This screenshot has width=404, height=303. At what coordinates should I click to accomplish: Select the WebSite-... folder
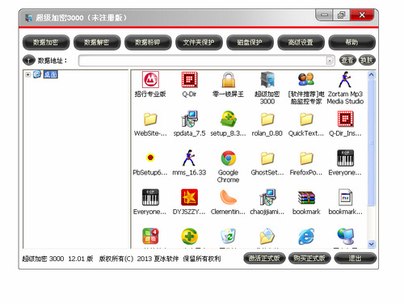150,119
